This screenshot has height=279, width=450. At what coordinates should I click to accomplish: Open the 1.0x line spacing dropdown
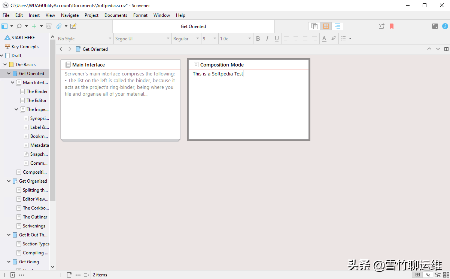pyautogui.click(x=235, y=38)
